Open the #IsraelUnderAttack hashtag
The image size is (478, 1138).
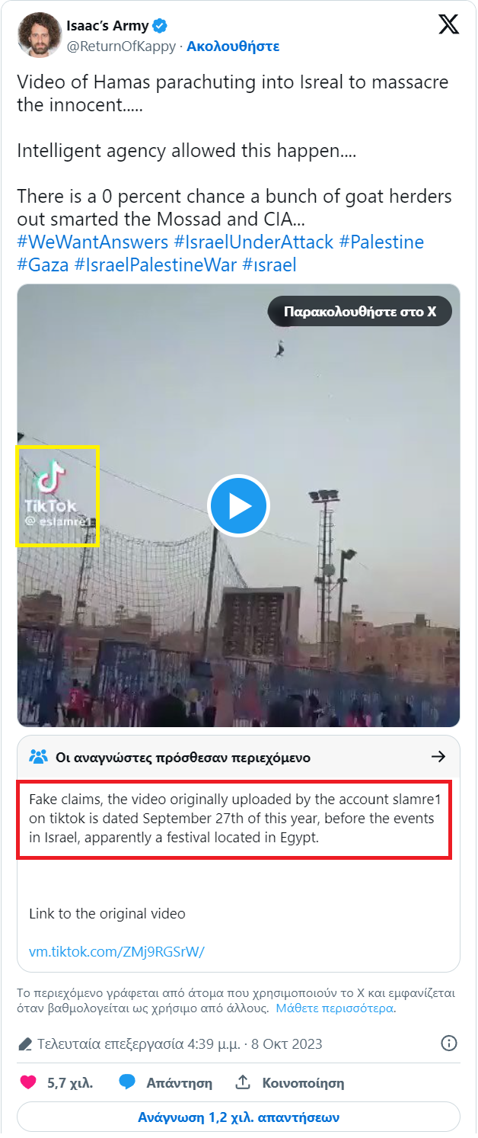tap(253, 242)
